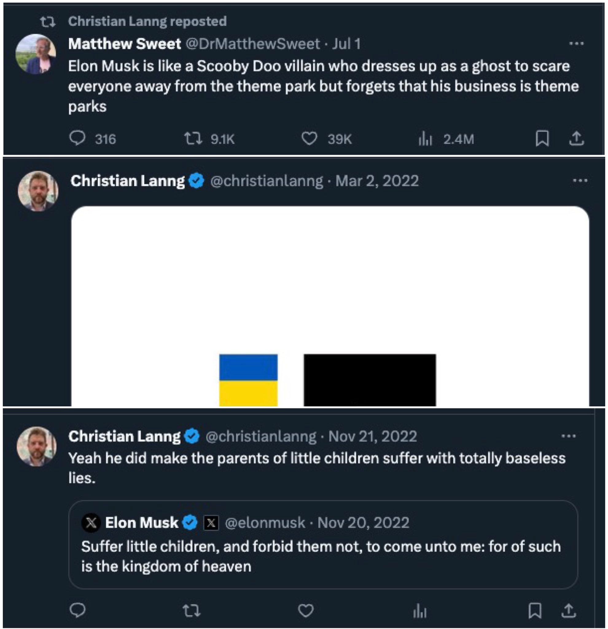Click Matthew Sweet's profile avatar
The height and width of the screenshot is (629, 608).
coord(36,53)
